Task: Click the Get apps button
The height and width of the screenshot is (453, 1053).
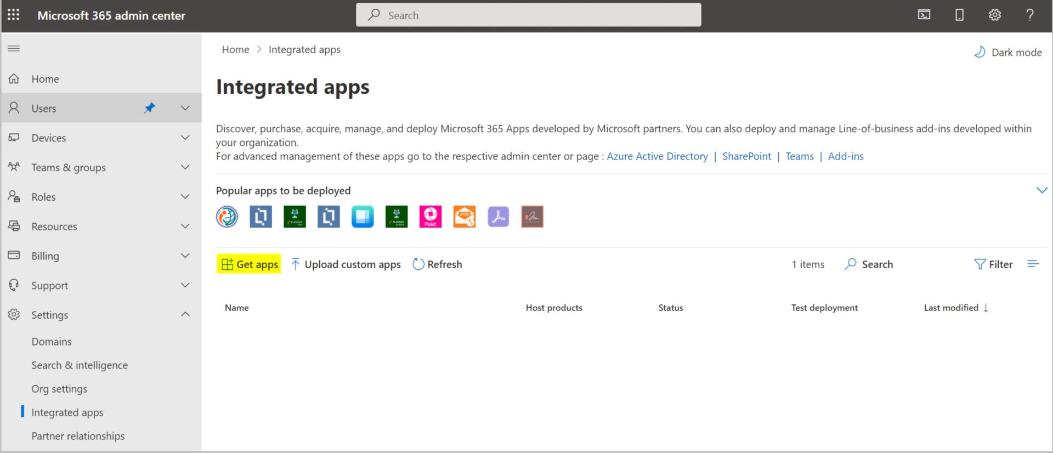Action: (249, 264)
